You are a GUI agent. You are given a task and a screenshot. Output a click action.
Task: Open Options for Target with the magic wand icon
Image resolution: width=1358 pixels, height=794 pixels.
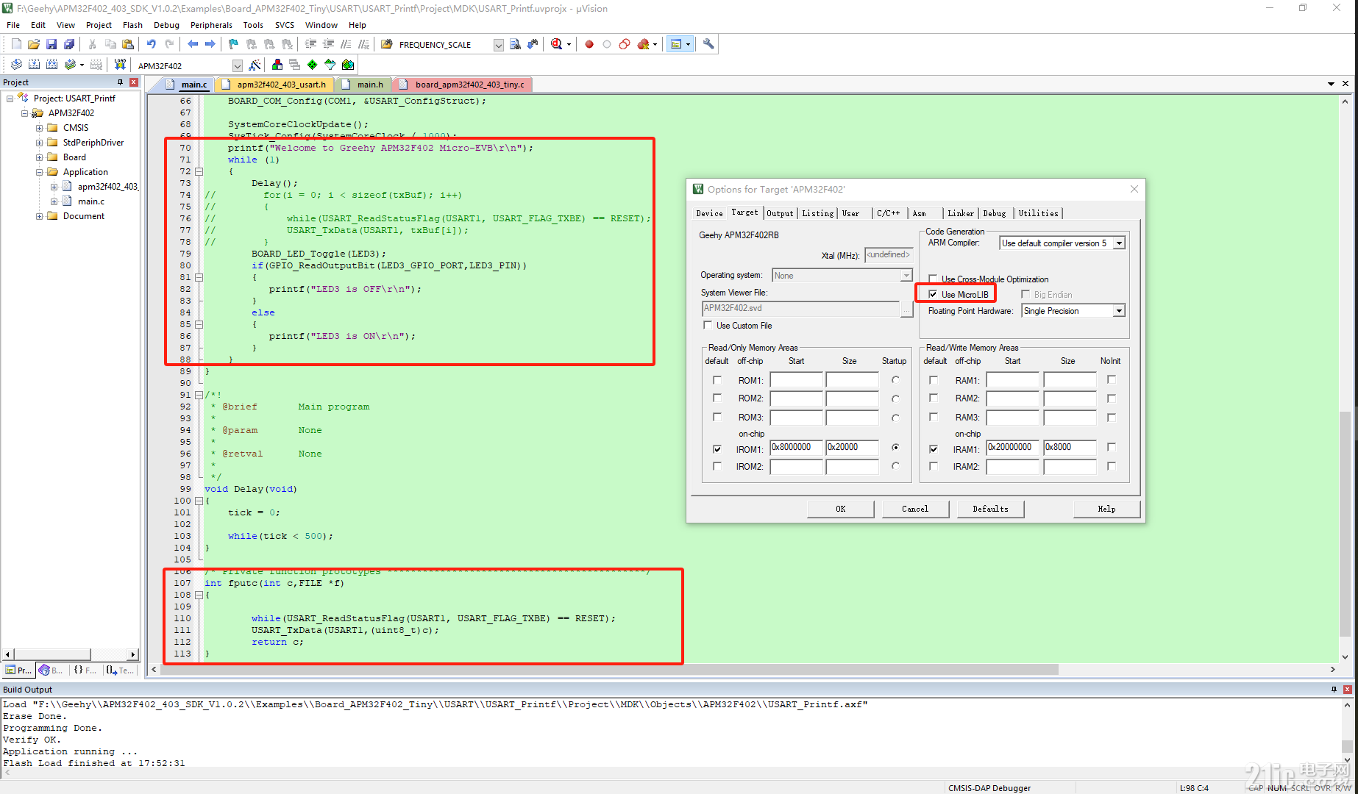tap(255, 65)
